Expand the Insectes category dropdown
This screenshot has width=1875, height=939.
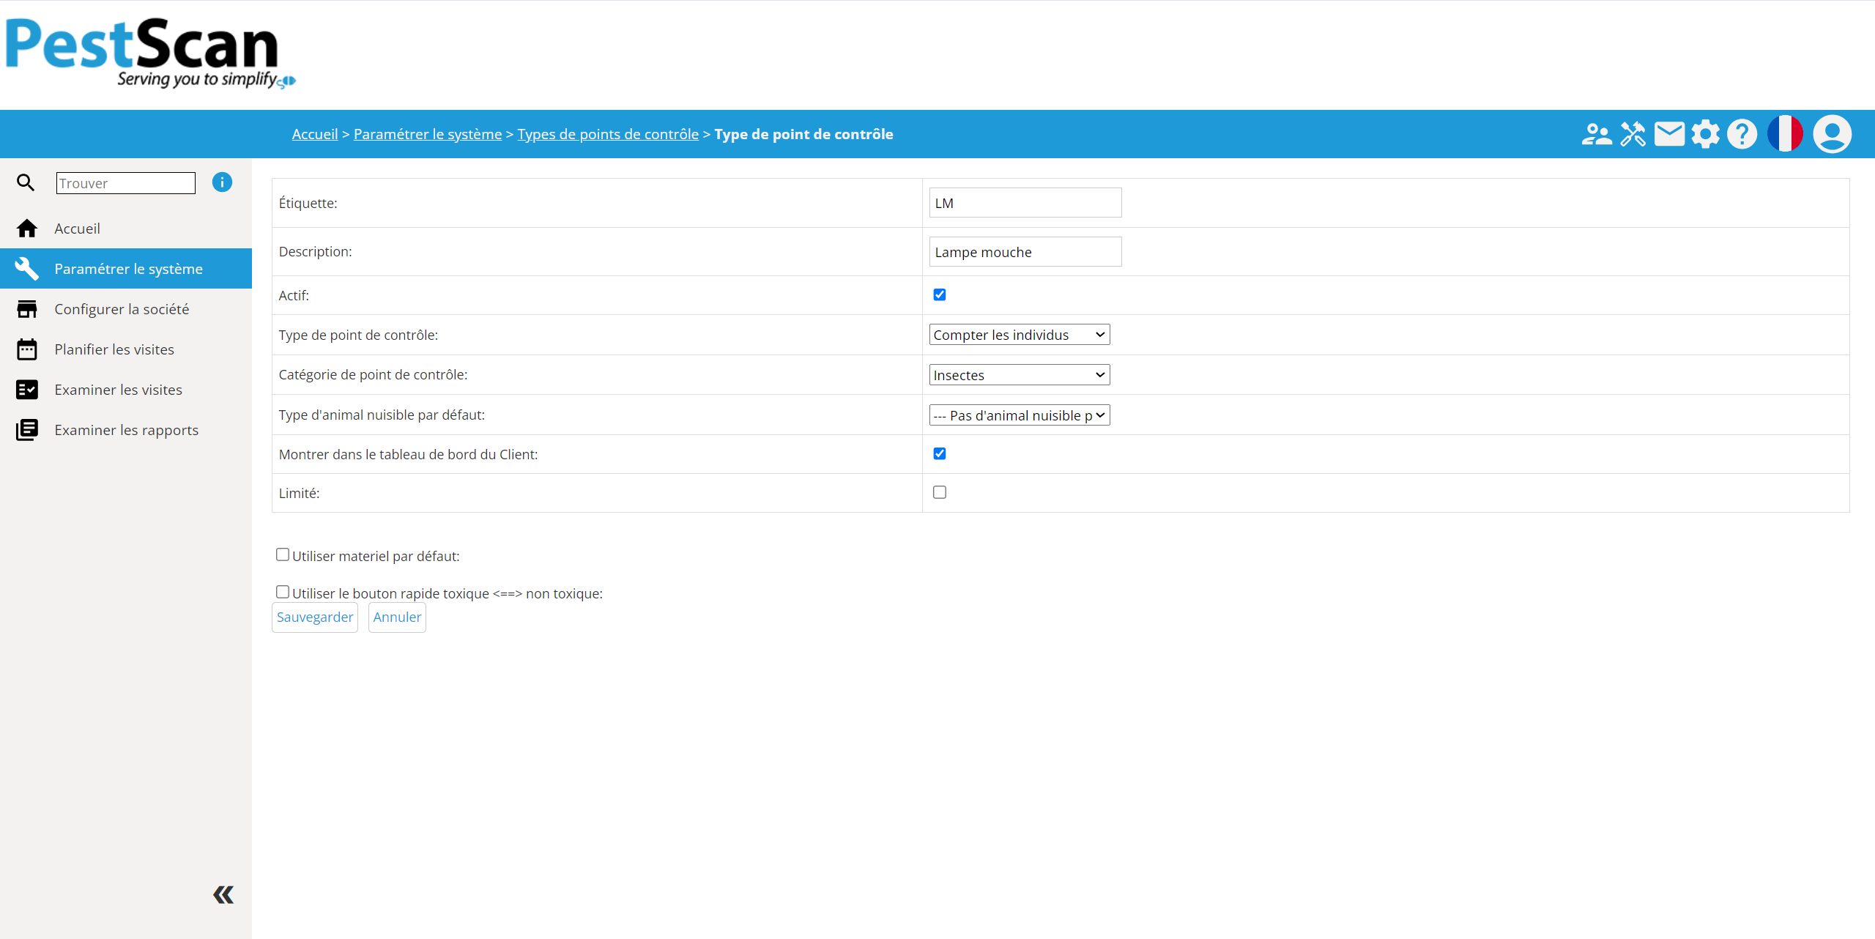[x=1019, y=375]
